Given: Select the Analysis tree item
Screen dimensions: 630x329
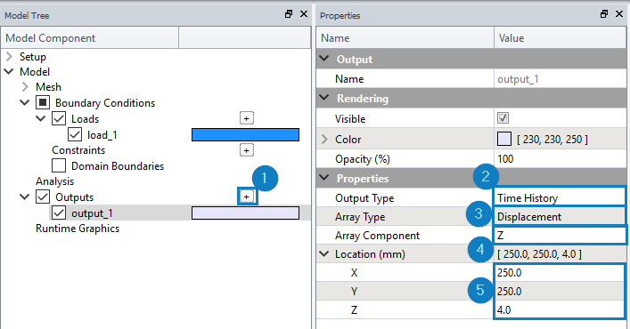Looking at the screenshot, I should pos(54,181).
